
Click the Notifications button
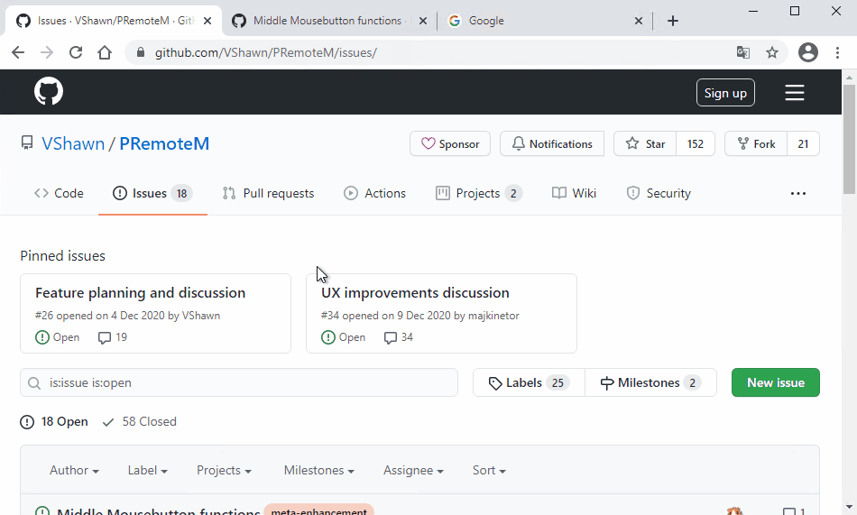(x=552, y=143)
